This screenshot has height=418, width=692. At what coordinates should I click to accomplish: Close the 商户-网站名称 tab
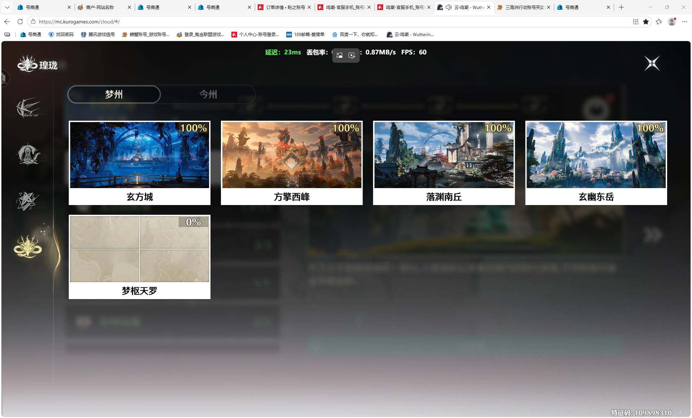pyautogui.click(x=129, y=7)
